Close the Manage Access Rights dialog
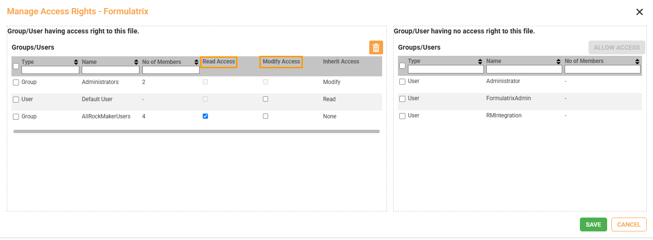Viewport: 653px width, 240px height. pyautogui.click(x=639, y=12)
